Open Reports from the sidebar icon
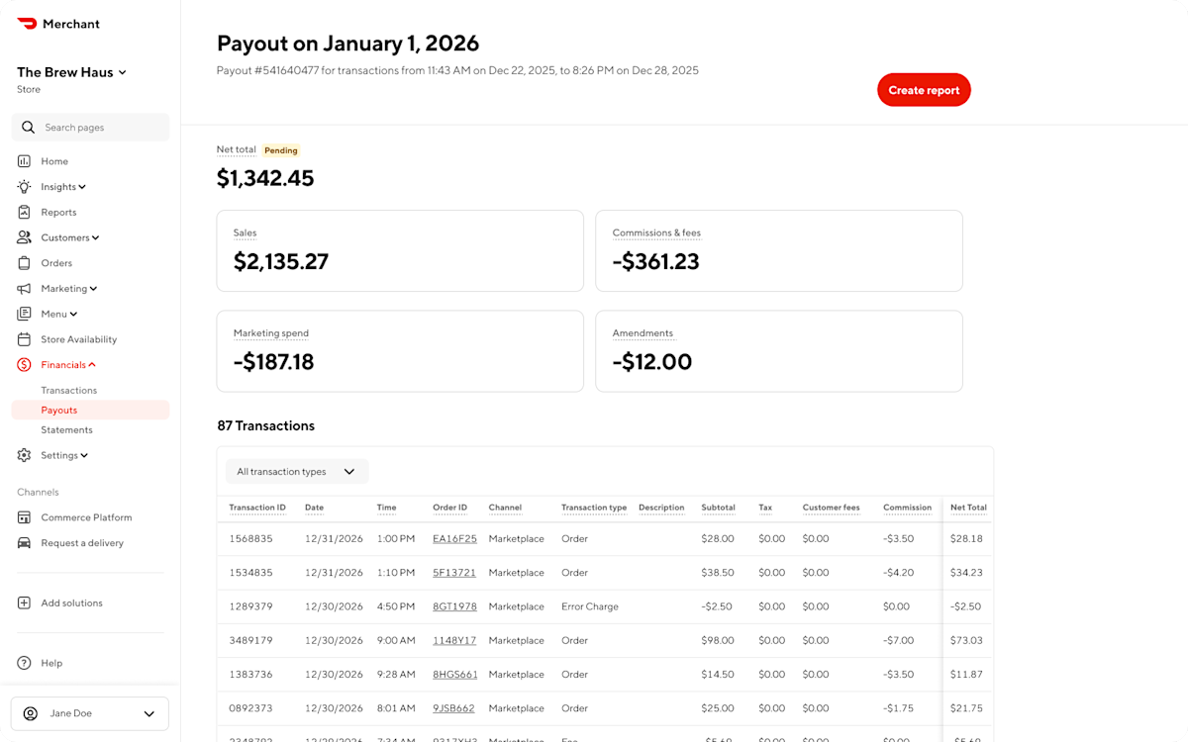Image resolution: width=1188 pixels, height=742 pixels. point(23,212)
